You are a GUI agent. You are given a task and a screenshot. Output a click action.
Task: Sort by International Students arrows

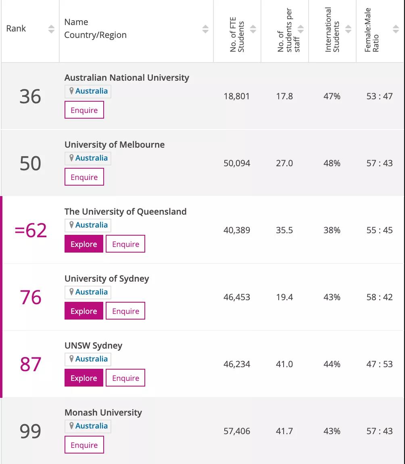click(x=348, y=29)
